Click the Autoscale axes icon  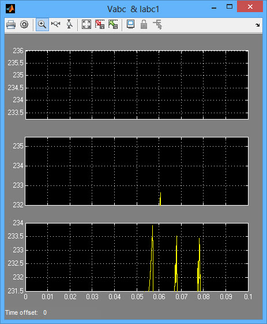pyautogui.click(x=87, y=24)
